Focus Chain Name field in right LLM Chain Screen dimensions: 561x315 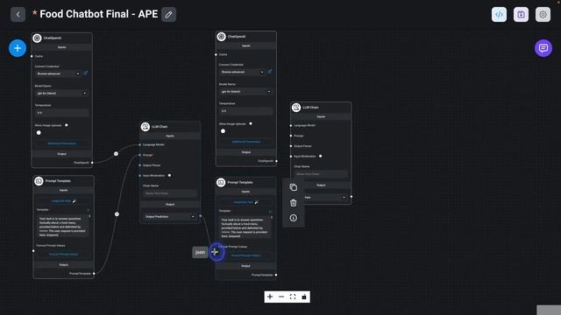point(321,174)
